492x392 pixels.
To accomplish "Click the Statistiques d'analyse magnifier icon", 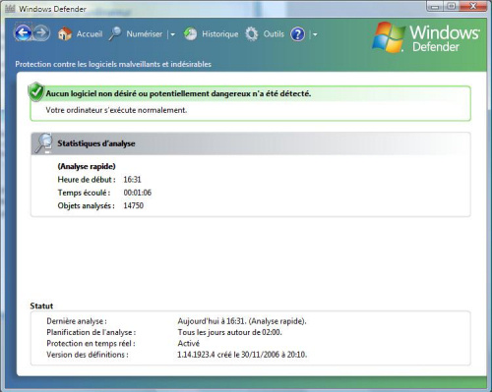I will (x=44, y=143).
